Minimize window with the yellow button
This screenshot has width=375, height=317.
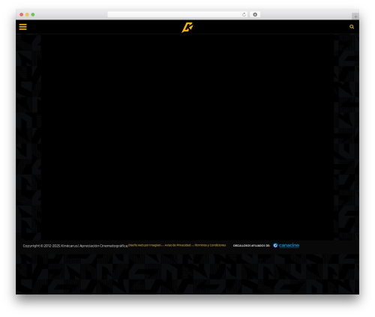click(x=27, y=14)
